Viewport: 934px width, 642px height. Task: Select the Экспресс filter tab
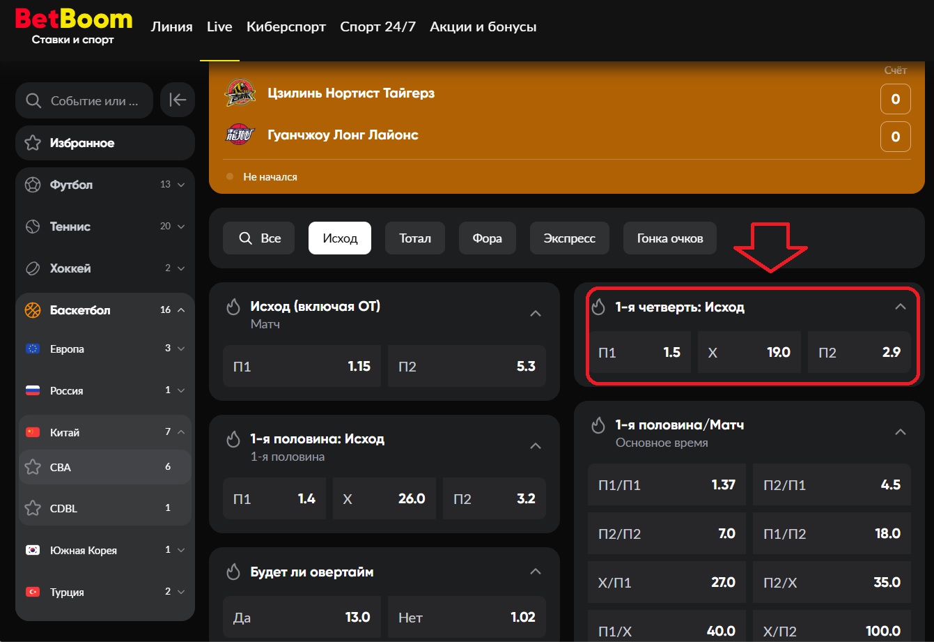tap(570, 238)
